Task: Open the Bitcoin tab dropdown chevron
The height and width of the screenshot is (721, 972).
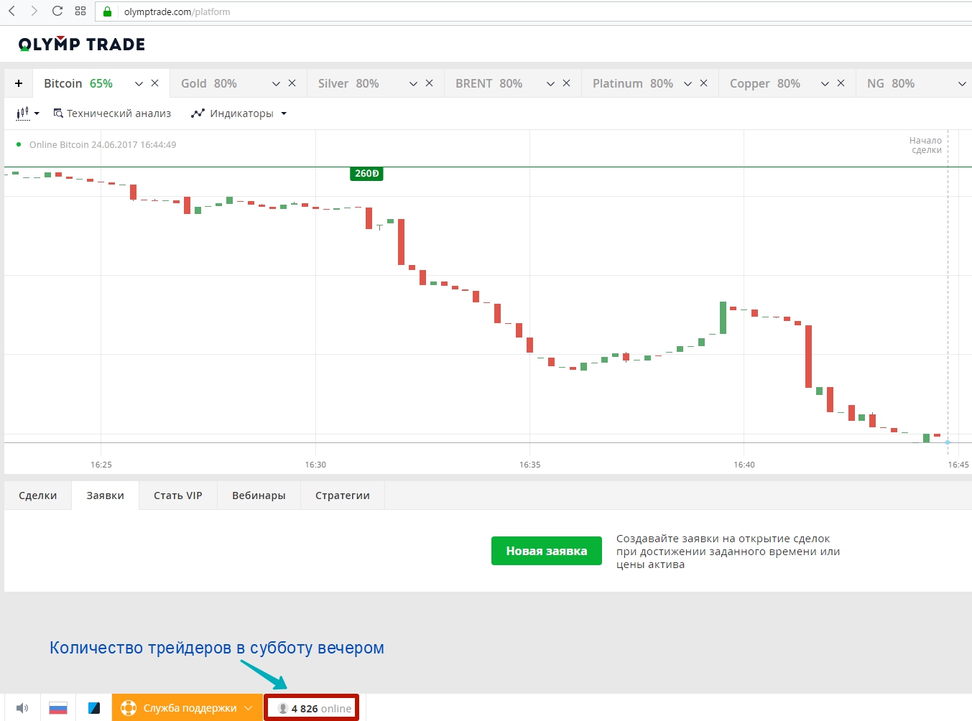Action: click(x=139, y=84)
